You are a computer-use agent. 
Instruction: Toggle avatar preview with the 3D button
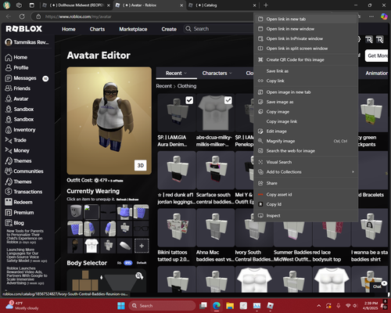click(141, 165)
